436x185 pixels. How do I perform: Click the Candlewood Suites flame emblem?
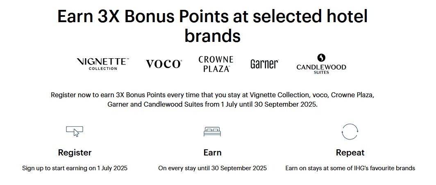point(321,58)
